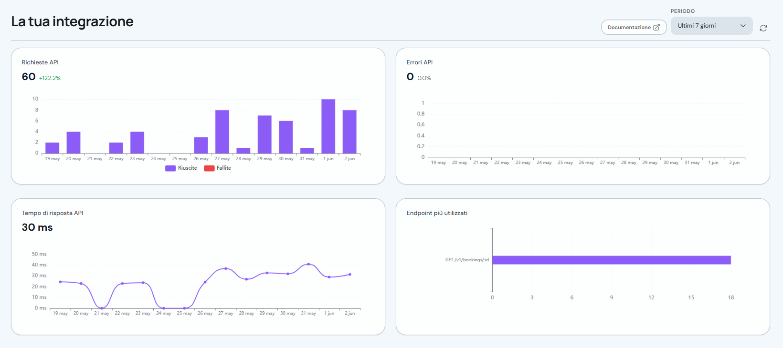Click the 30 ms response time value
Viewport: 783px width, 348px height.
[x=37, y=227]
